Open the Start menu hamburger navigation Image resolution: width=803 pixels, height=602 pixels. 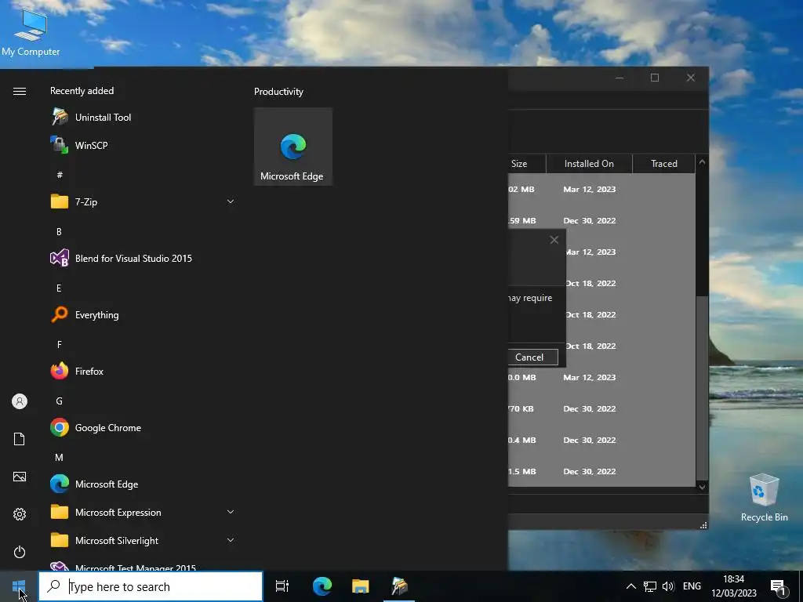(20, 91)
